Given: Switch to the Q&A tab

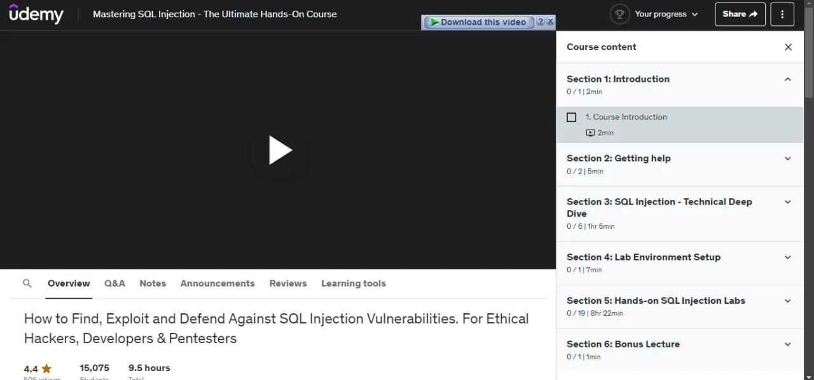Looking at the screenshot, I should pos(114,283).
